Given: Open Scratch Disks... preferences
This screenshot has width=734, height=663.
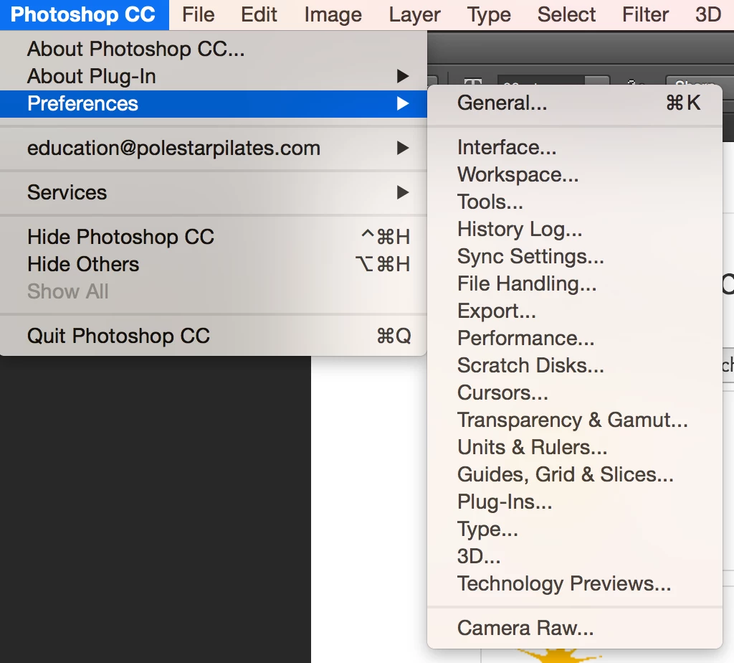Looking at the screenshot, I should point(575,365).
